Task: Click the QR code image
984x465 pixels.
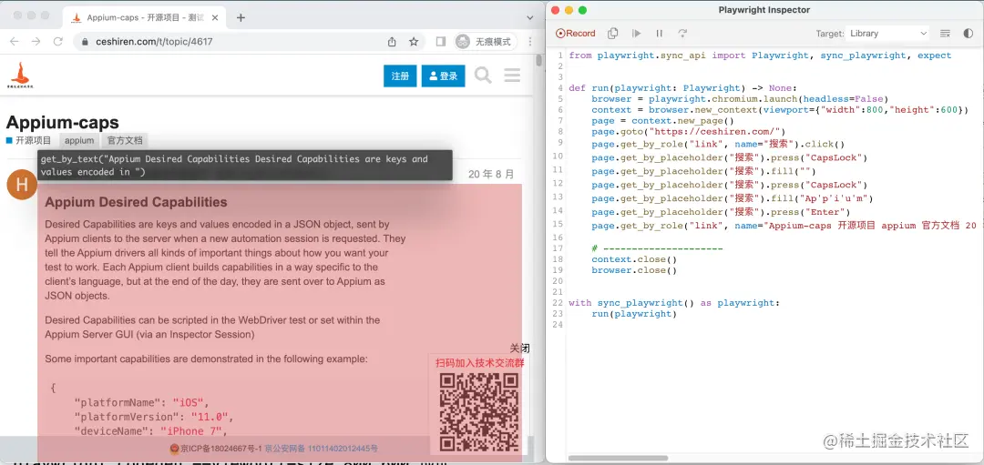Action: pyautogui.click(x=479, y=412)
